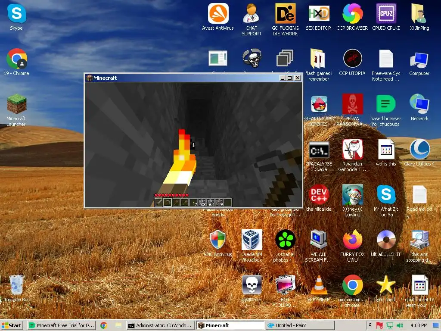The width and height of the screenshot is (441, 331).
Task: Switch to Minecraft Free Trial taskbar window
Action: point(62,325)
